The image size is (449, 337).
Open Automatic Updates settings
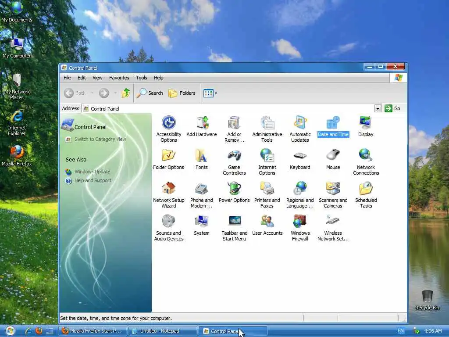coord(300,129)
